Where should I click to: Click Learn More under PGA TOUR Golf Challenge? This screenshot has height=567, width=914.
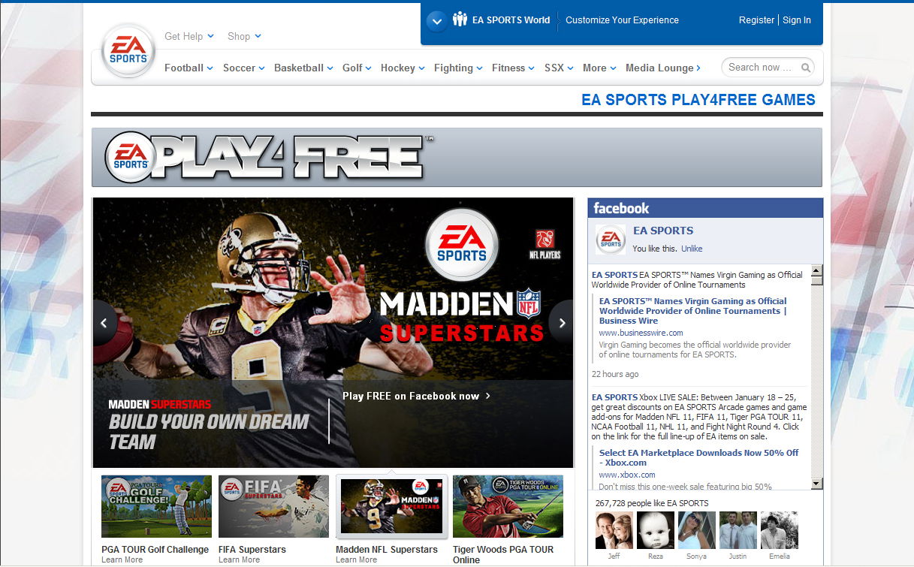[122, 559]
